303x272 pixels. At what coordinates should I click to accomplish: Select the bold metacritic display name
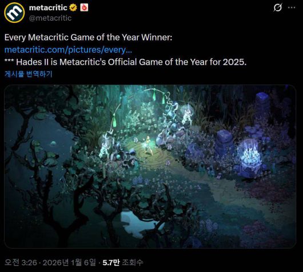pyautogui.click(x=48, y=8)
